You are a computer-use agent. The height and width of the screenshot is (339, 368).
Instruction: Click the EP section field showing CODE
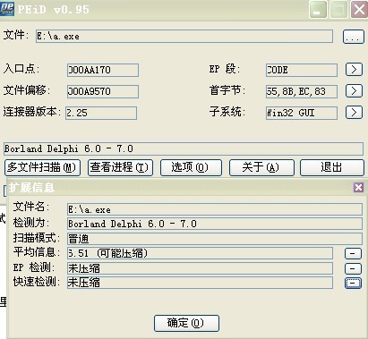[x=302, y=70]
